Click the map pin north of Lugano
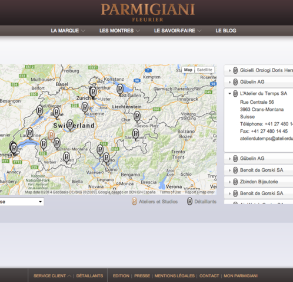 click(100, 150)
